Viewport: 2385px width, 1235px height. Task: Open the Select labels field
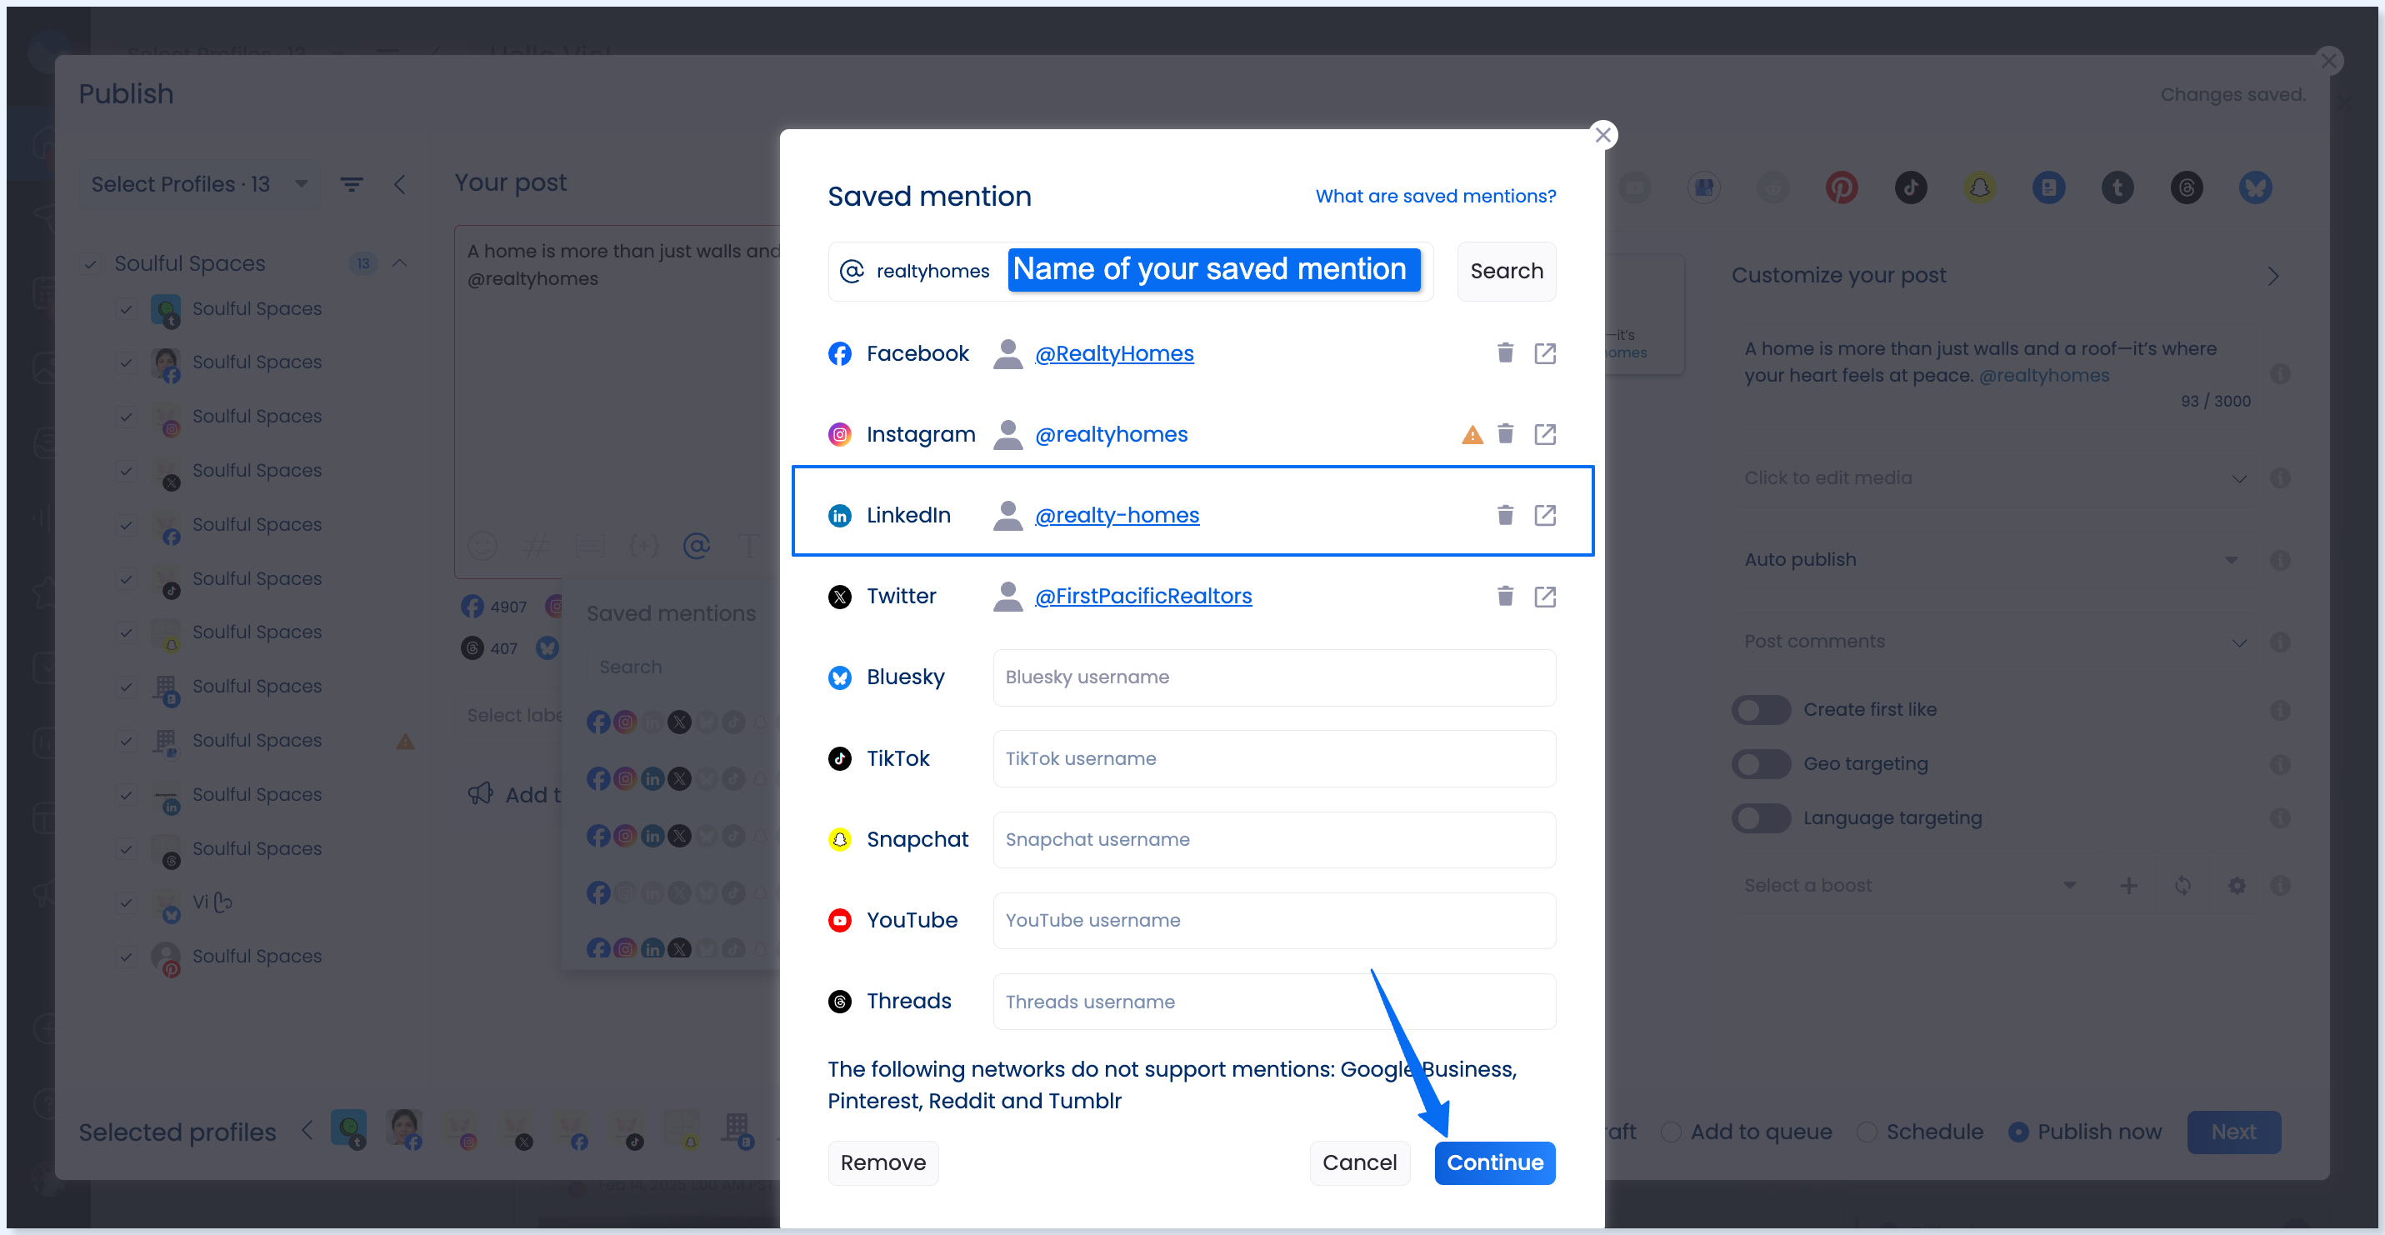pyautogui.click(x=507, y=715)
